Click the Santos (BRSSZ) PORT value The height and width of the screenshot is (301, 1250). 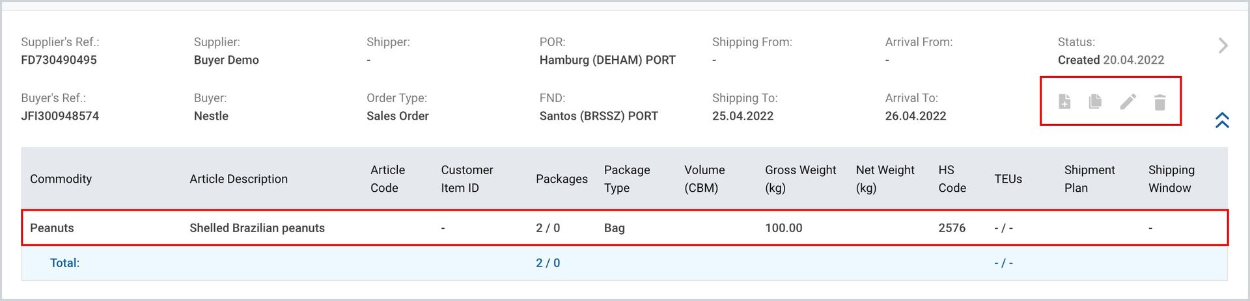598,116
